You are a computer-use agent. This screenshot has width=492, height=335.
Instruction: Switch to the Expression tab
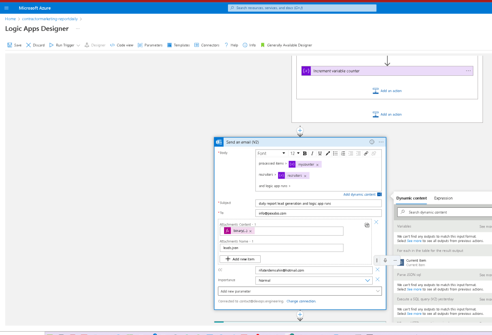tap(443, 198)
